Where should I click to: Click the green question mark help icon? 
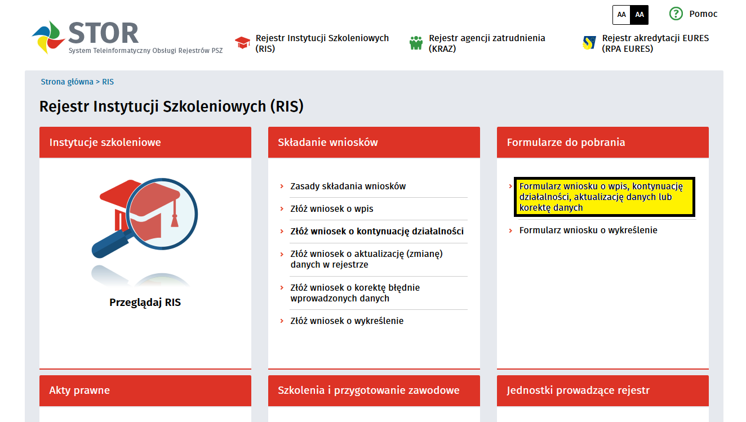(x=676, y=14)
